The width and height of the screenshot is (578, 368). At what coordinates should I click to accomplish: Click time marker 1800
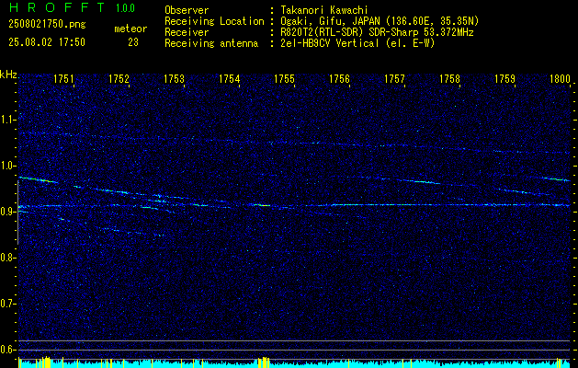click(x=560, y=79)
